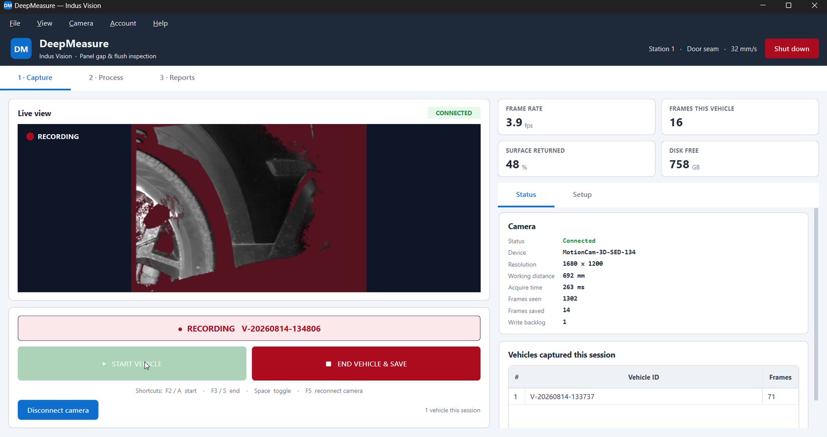Click the Frames column header
The height and width of the screenshot is (437, 827).
(780, 377)
